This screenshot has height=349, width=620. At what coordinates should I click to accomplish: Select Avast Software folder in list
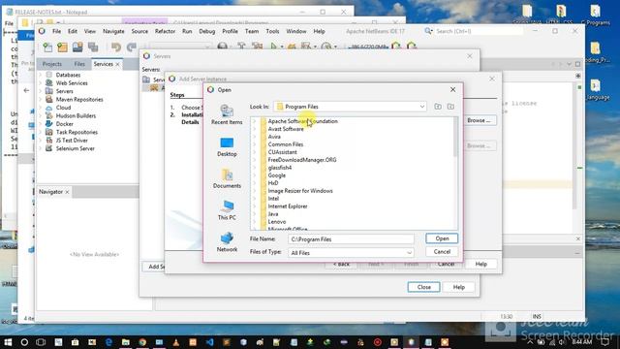pos(286,129)
